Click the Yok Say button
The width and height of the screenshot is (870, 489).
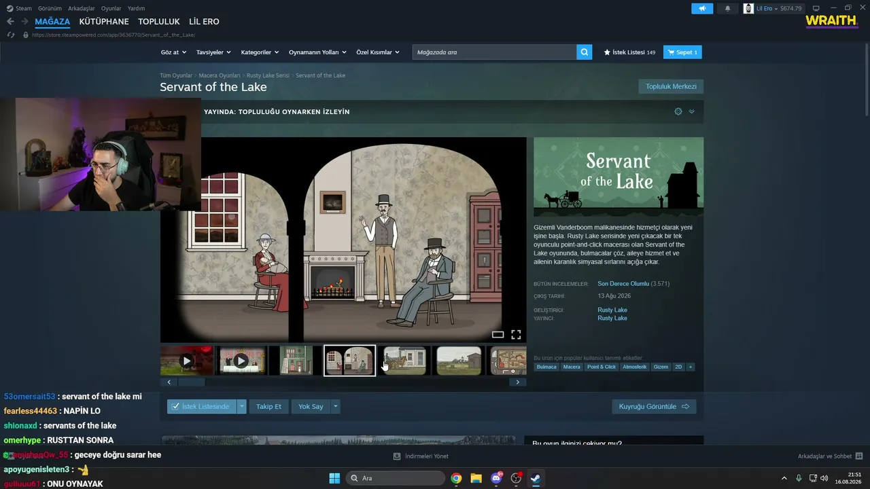[x=311, y=406]
